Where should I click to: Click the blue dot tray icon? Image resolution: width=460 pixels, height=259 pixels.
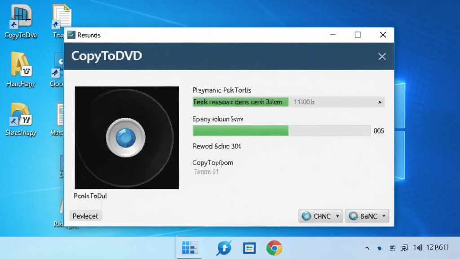(x=379, y=248)
